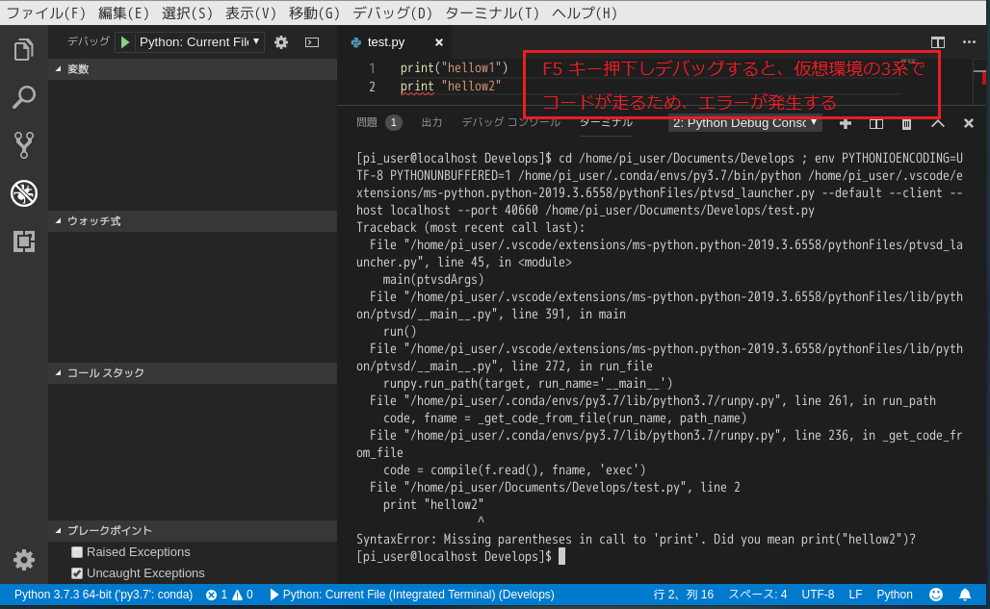Image resolution: width=990 pixels, height=609 pixels.
Task: Open terminal selector 2: Python Debug Console
Action: pos(745,123)
